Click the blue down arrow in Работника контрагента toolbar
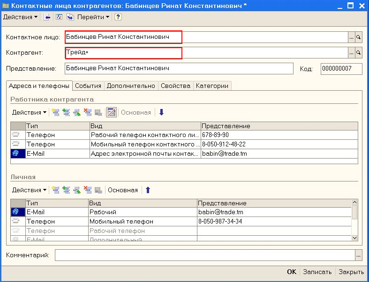 161,112
